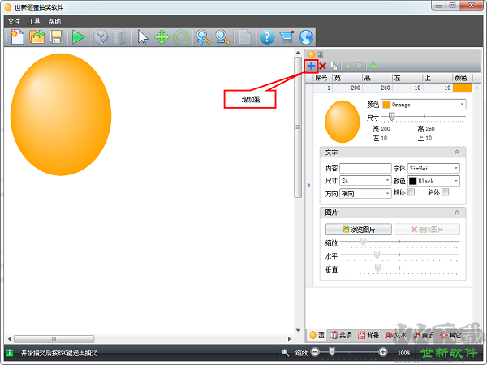This screenshot has height=365, width=487.
Task: Enable the 粗体 bold checkbox
Action: tap(411, 193)
